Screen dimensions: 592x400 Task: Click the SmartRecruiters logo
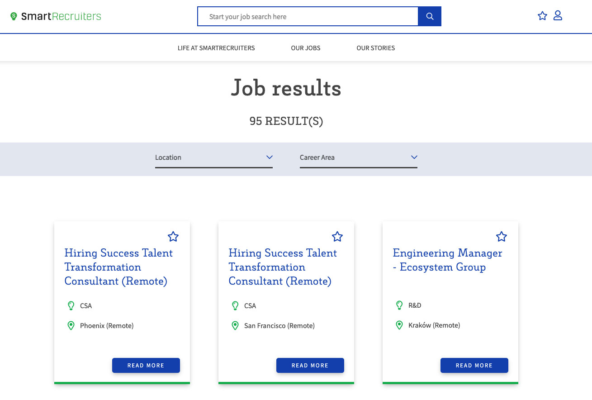(56, 17)
